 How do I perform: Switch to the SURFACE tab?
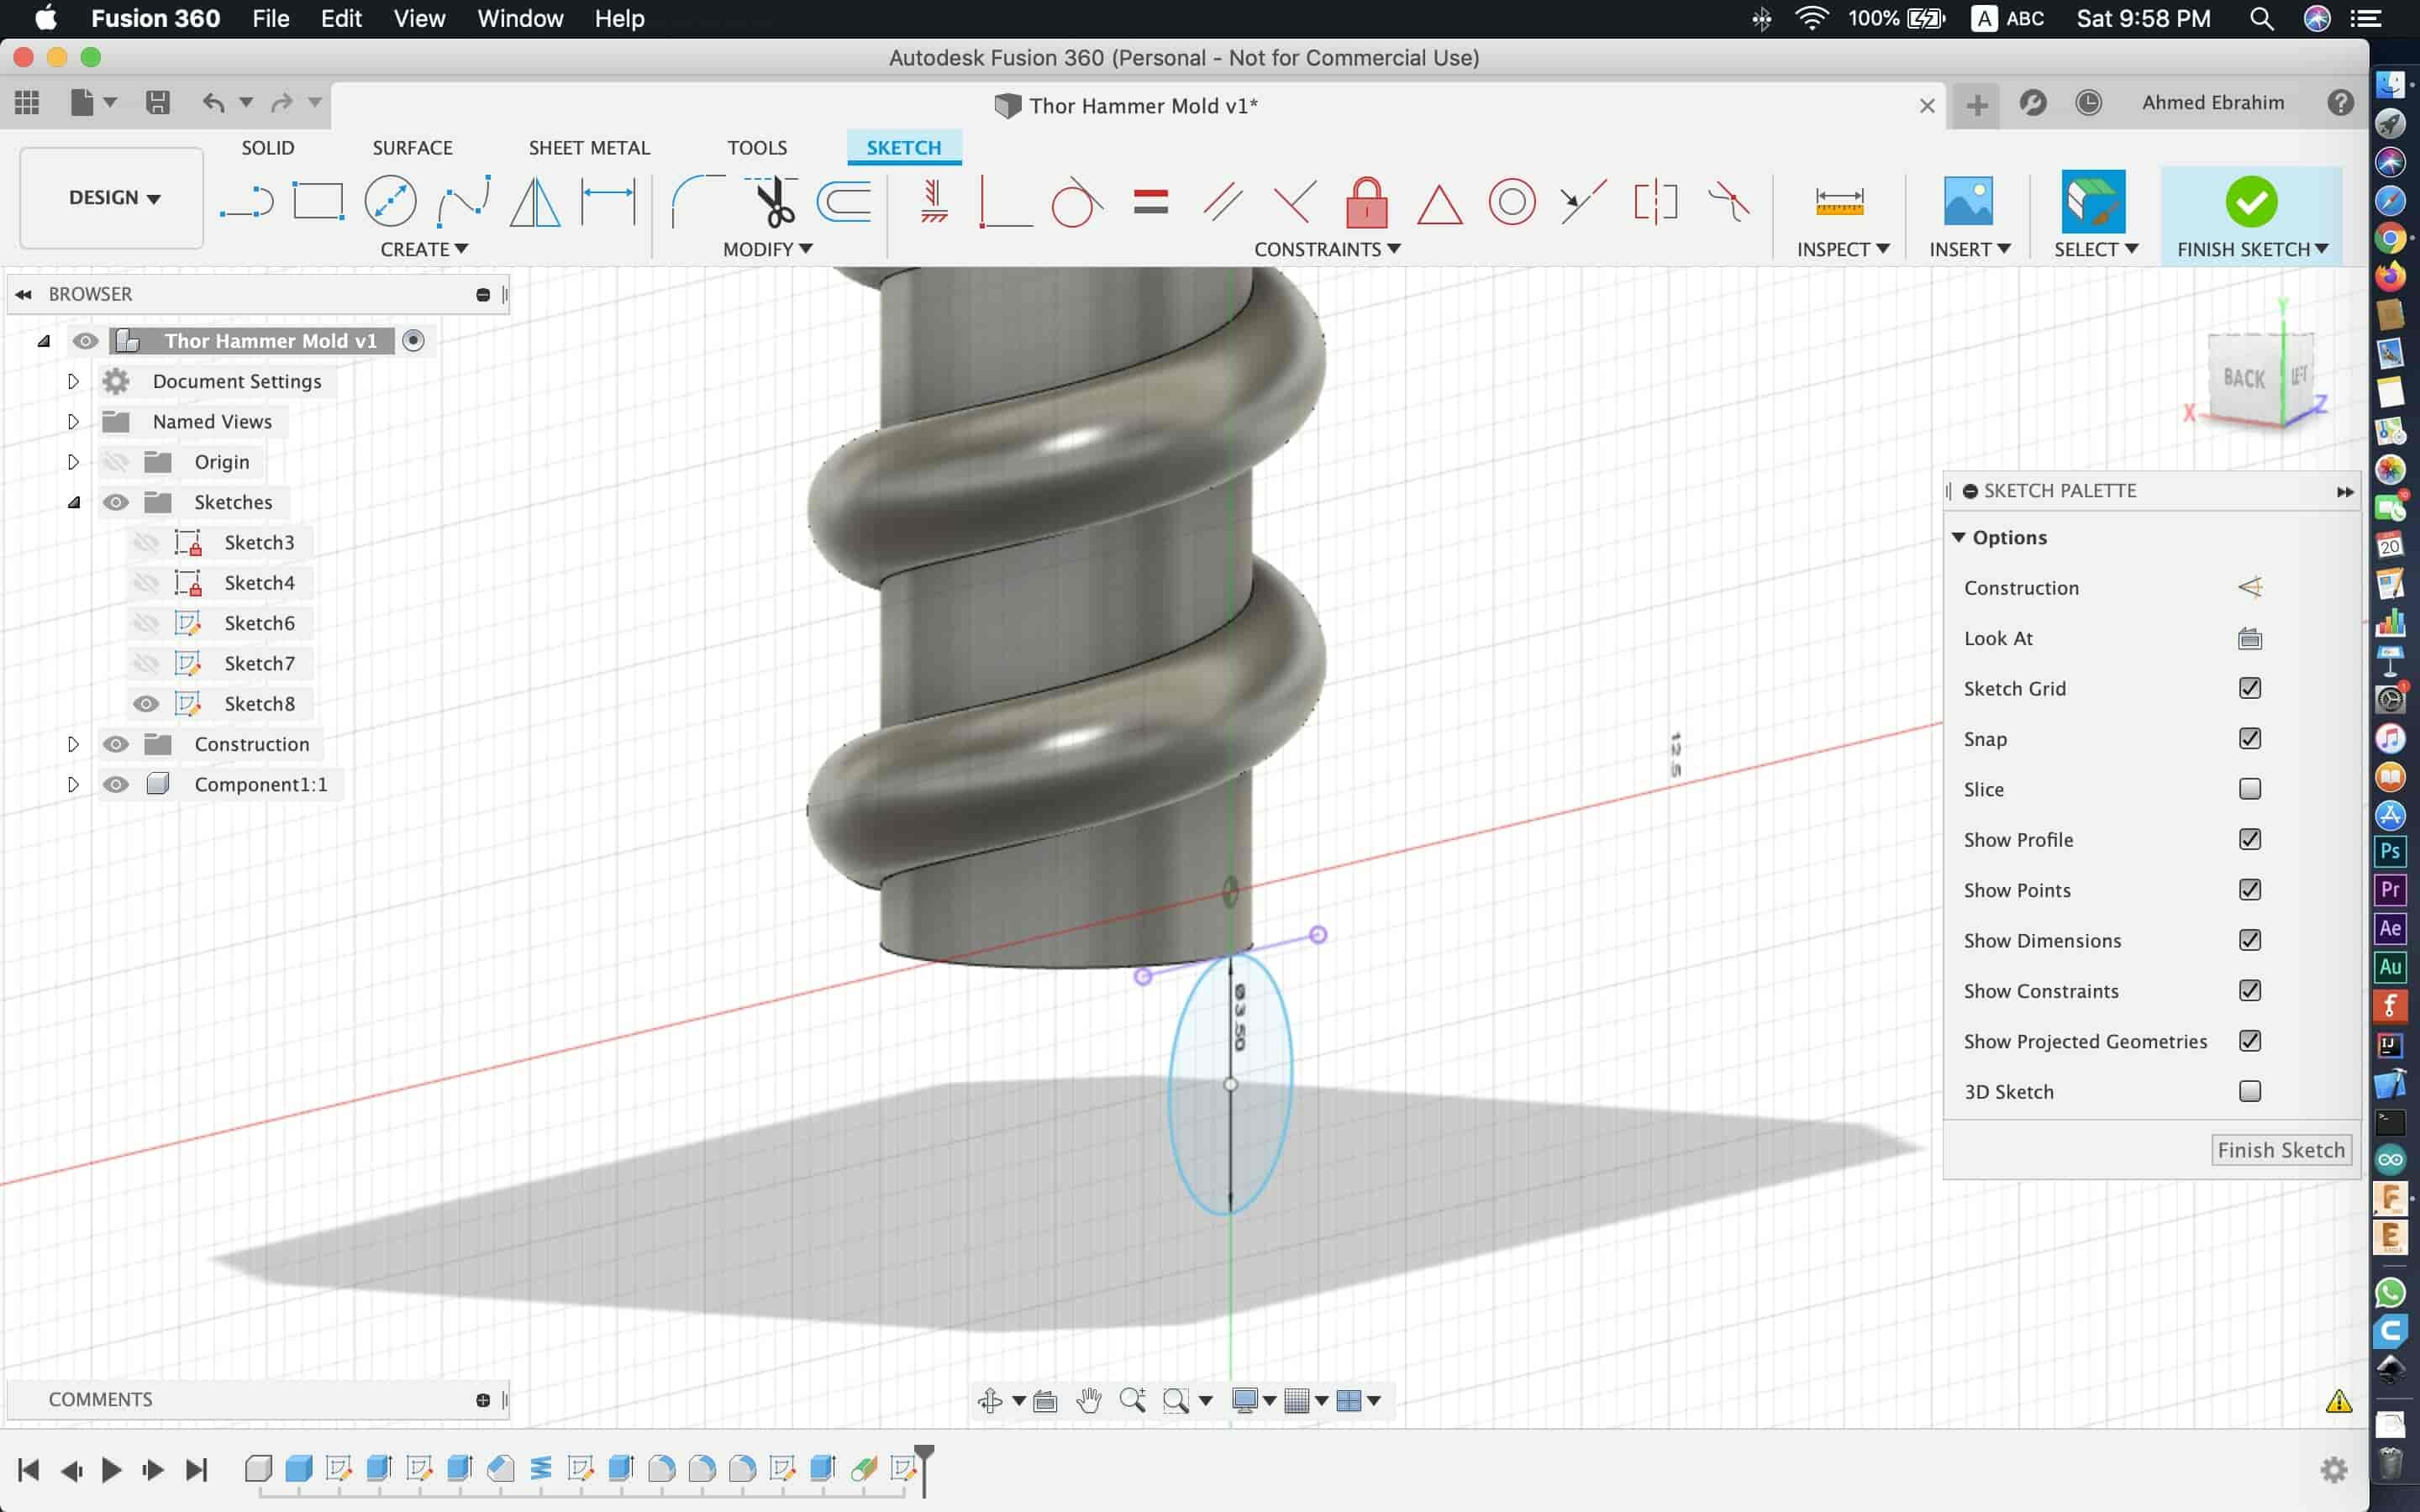click(x=412, y=148)
